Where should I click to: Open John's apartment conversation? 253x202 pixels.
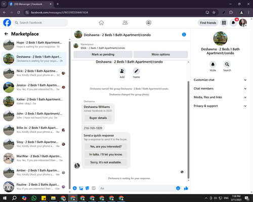(x=34, y=116)
